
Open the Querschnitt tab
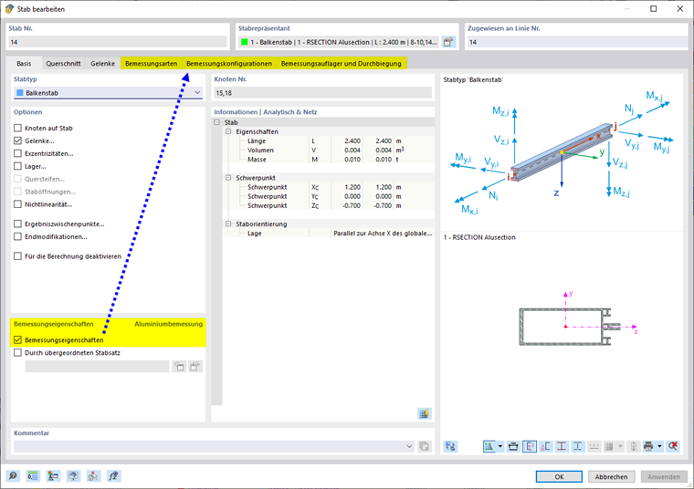(x=63, y=63)
